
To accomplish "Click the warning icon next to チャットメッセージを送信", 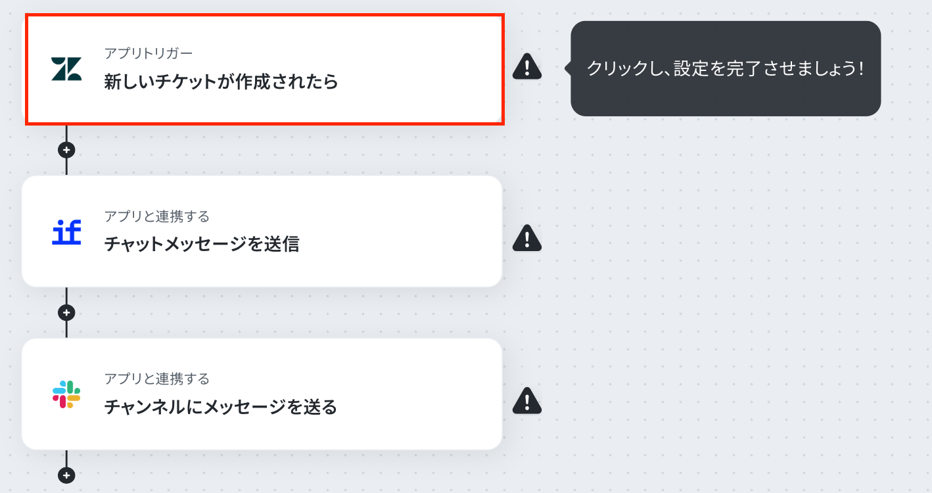I will tap(527, 238).
